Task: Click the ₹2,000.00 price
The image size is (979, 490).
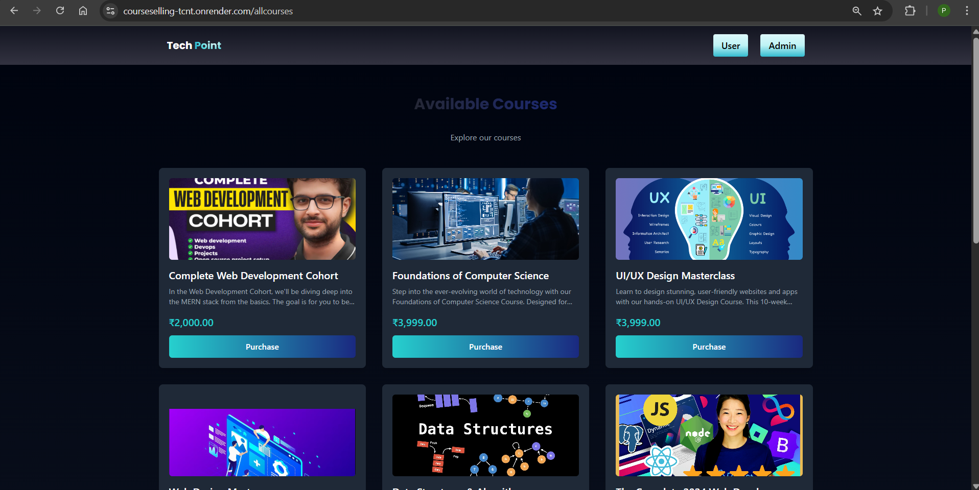Action: pos(191,323)
